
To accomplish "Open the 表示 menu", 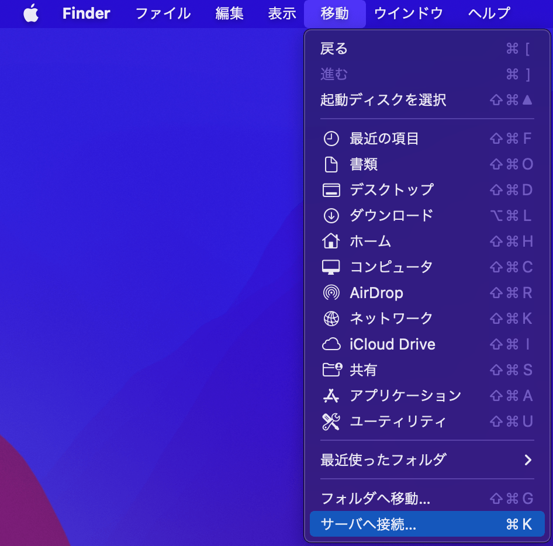I will [282, 13].
